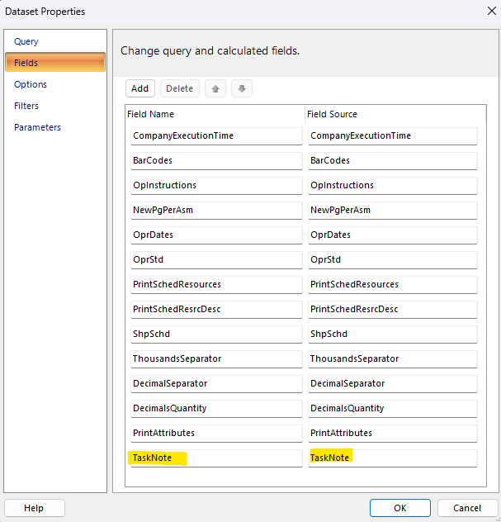Click the move up arrow icon
The image size is (501, 522).
pos(215,88)
